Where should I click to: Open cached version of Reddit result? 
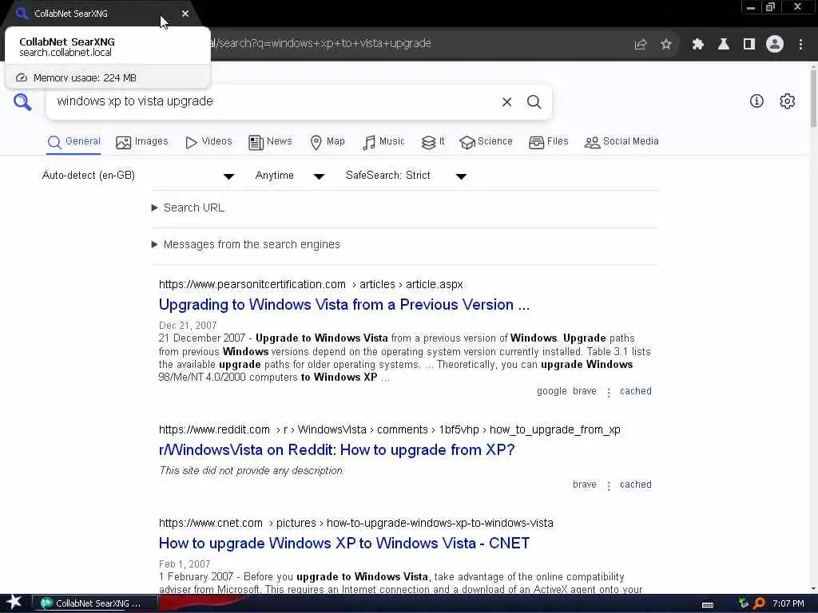pyautogui.click(x=635, y=484)
